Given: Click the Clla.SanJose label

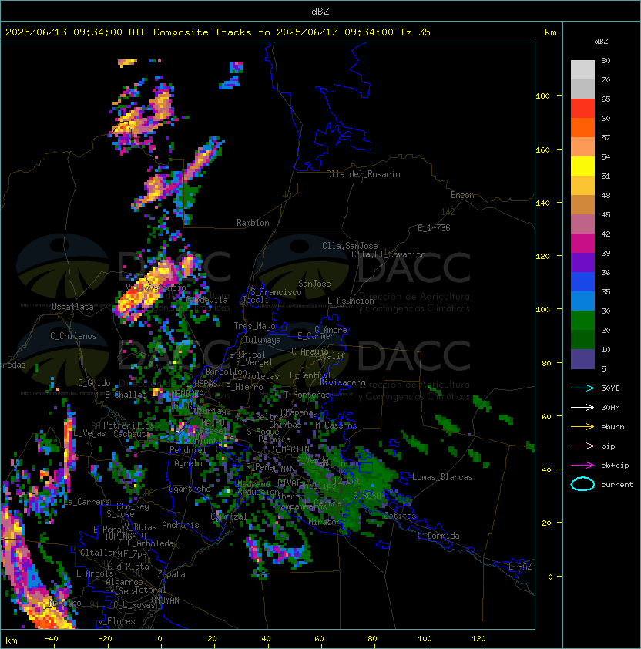Looking at the screenshot, I should pos(350,246).
